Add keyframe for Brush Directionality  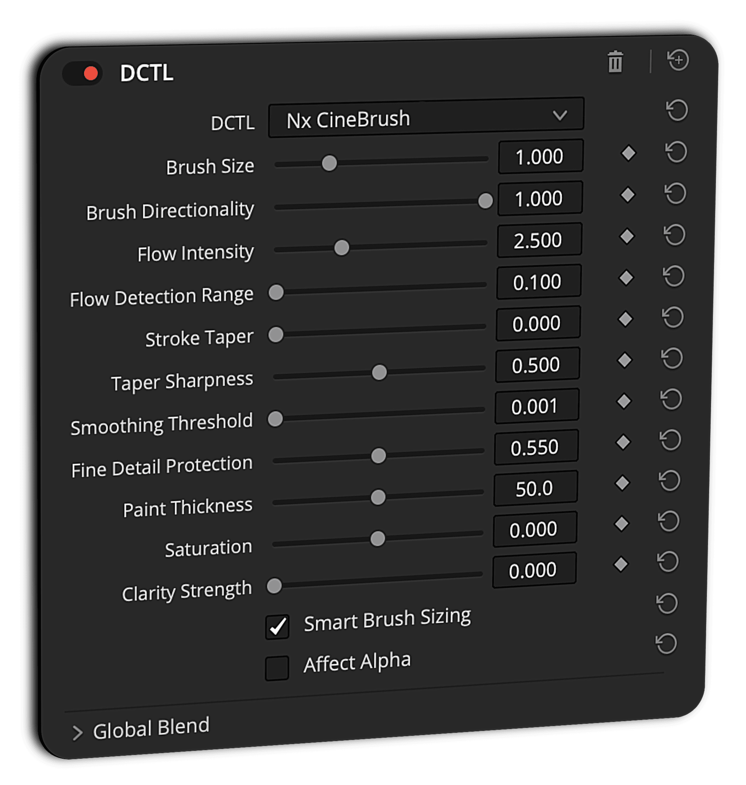point(628,195)
